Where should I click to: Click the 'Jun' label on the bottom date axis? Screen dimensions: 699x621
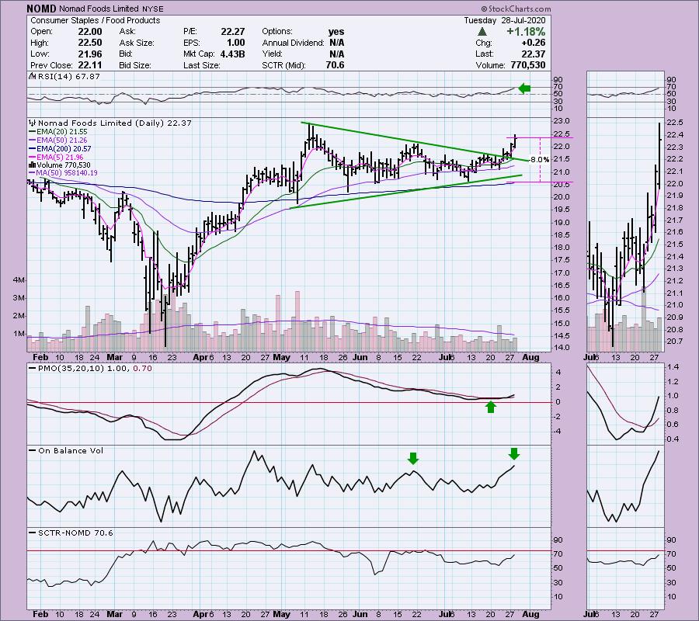pos(360,614)
